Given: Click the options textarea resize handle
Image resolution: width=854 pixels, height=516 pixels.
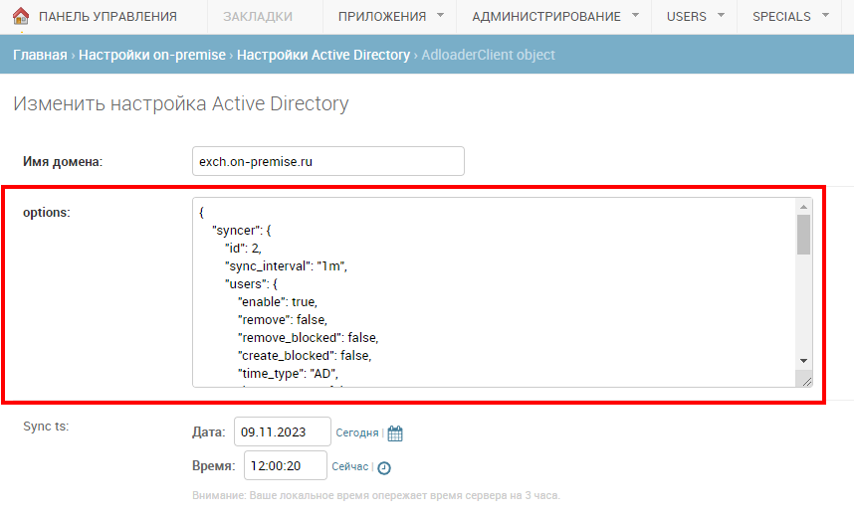Looking at the screenshot, I should (805, 380).
